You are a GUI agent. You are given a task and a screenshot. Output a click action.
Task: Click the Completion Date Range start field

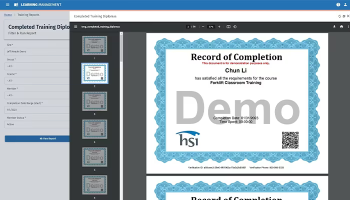tap(37, 110)
